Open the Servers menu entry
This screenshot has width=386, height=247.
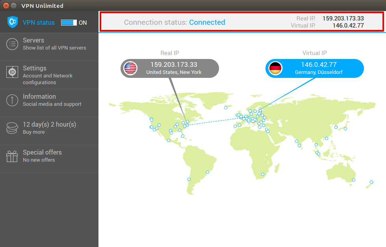(49, 47)
